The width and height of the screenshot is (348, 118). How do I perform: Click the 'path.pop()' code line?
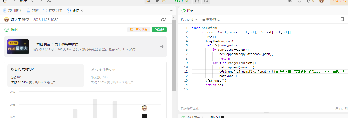[228, 76]
